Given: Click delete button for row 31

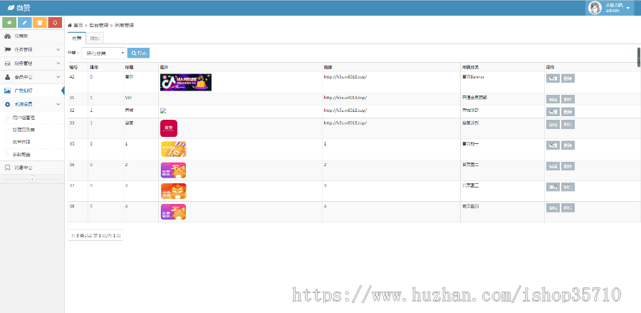Looking at the screenshot, I should point(568,99).
